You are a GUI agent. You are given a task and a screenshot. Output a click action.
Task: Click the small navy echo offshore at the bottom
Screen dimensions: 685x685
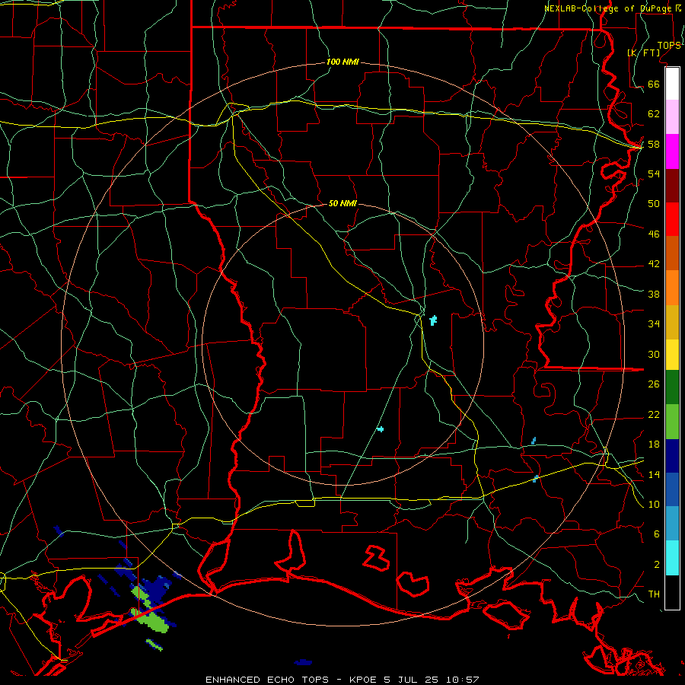pyautogui.click(x=303, y=663)
